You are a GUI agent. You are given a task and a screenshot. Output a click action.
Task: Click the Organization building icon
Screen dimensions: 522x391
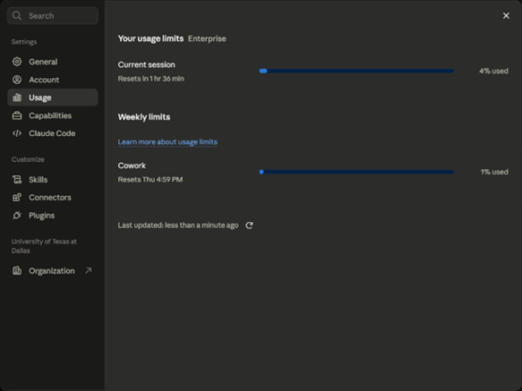point(17,270)
